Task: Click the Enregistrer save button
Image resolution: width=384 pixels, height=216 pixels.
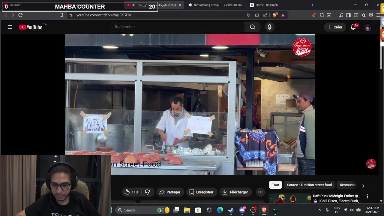Action: click(x=201, y=192)
